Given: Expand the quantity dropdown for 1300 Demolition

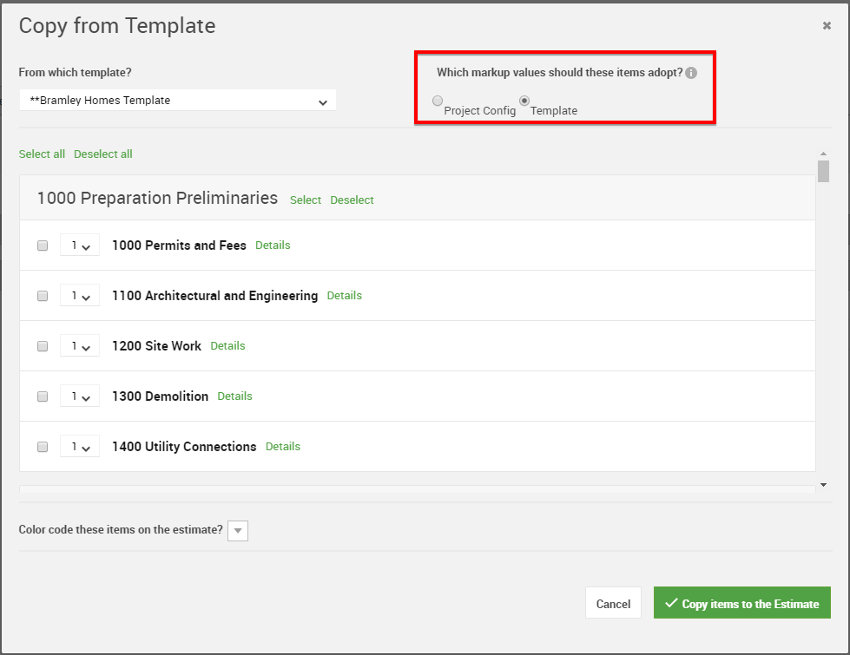Looking at the screenshot, I should pyautogui.click(x=80, y=396).
